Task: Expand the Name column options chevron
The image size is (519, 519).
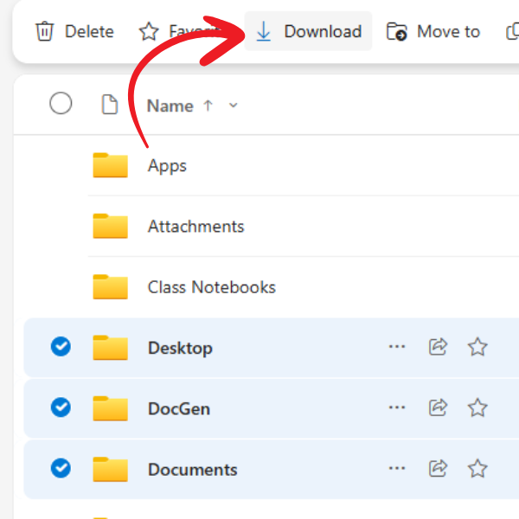Action: point(233,106)
